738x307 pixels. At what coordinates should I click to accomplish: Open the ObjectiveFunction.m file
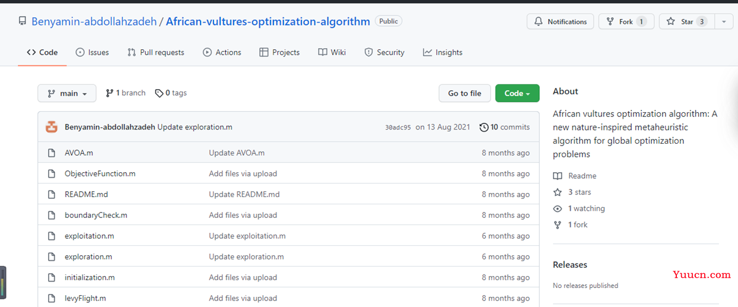pos(100,174)
